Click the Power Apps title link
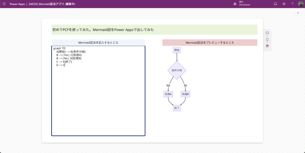Viewport: 305px width, 153px height. (x=17, y=4)
